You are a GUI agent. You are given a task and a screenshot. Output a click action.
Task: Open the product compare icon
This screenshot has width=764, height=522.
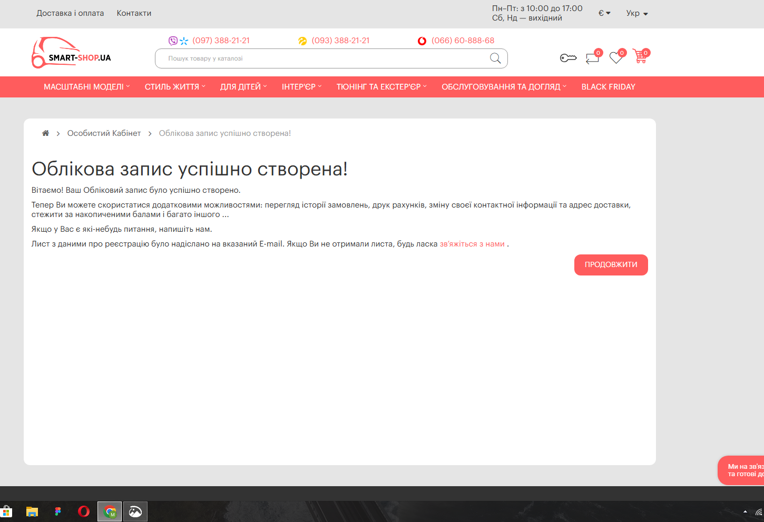pos(593,58)
